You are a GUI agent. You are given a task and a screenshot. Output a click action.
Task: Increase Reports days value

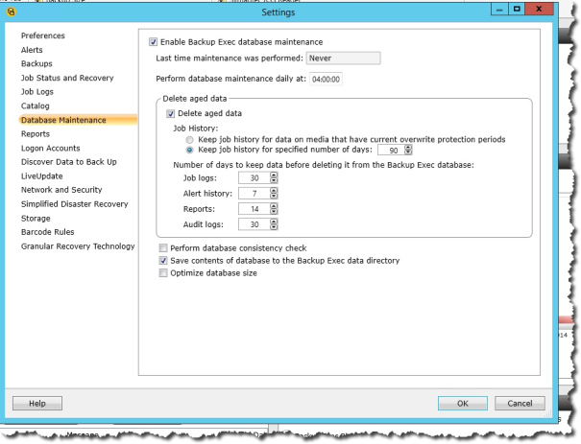pyautogui.click(x=274, y=206)
